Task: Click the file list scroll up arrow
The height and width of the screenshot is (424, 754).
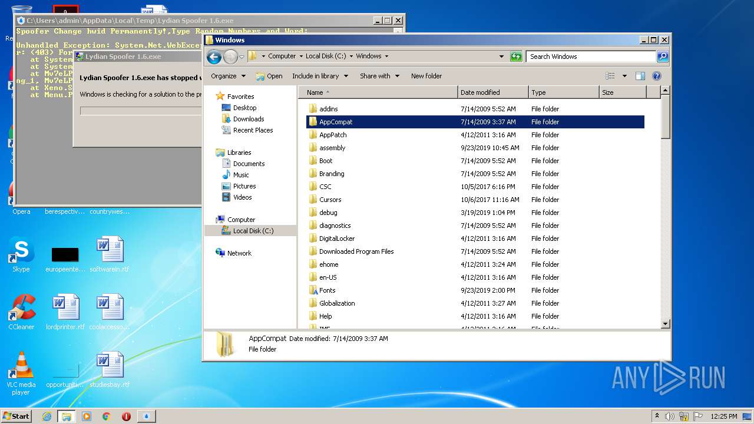Action: tap(666, 91)
